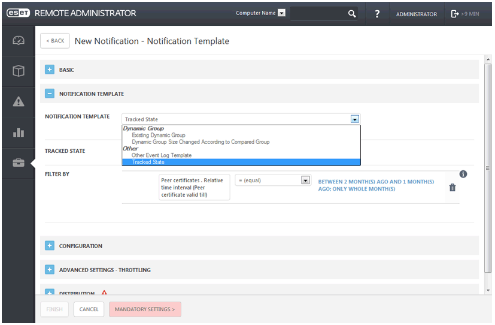
Task: Click the vertical scrollbar thumb
Action: [488, 167]
